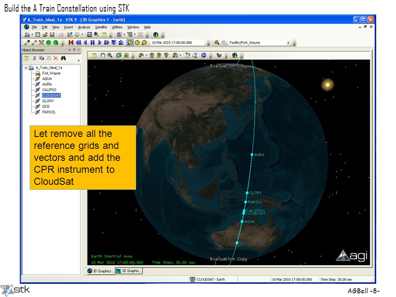The height and width of the screenshot is (297, 396).
Task: Select OCO satellite in tree
Action: pyautogui.click(x=46, y=106)
